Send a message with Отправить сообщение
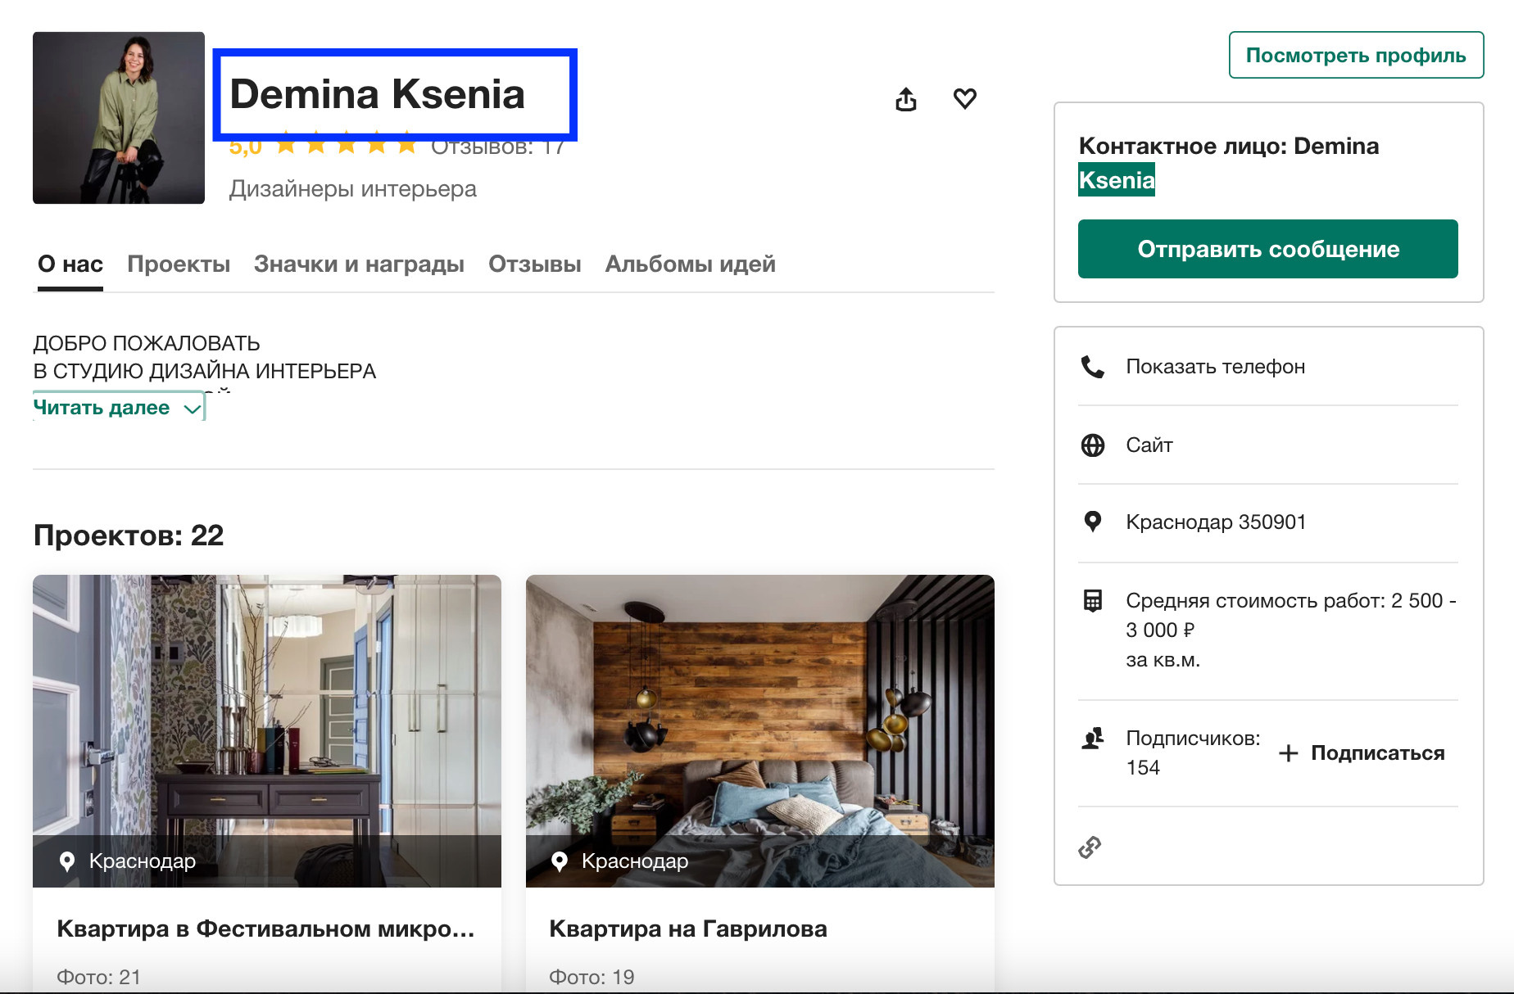Screen dimensions: 1514x994 (x=1267, y=249)
